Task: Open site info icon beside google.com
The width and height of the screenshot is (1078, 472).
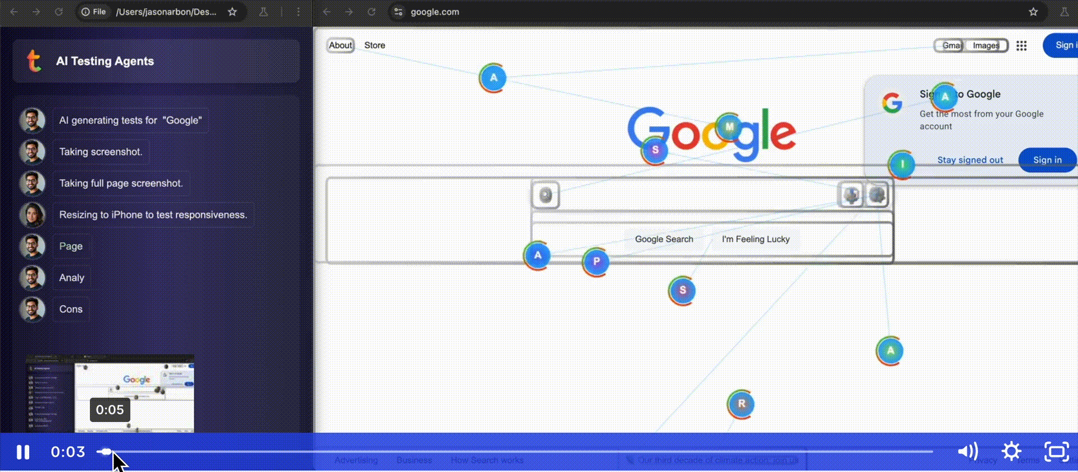Action: [398, 12]
